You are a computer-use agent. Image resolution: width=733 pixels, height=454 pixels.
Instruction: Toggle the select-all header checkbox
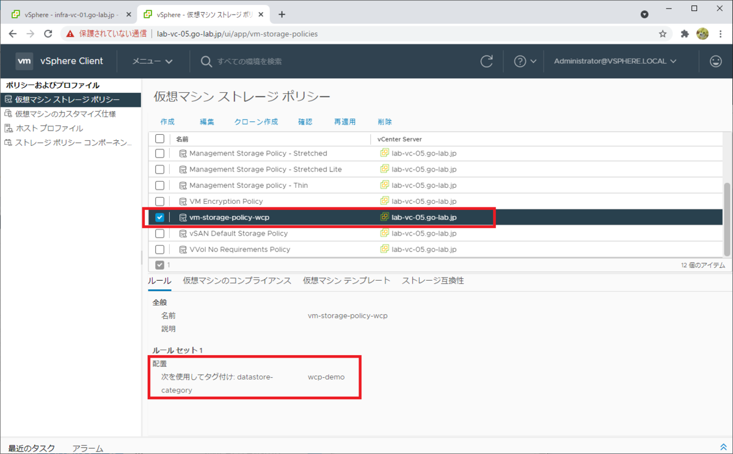pos(159,139)
